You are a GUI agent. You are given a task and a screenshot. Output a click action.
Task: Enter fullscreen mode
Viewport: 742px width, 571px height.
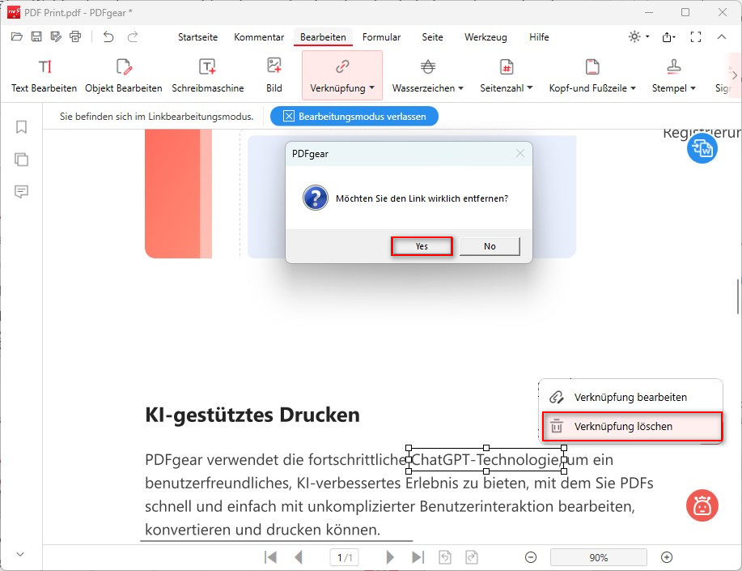695,36
